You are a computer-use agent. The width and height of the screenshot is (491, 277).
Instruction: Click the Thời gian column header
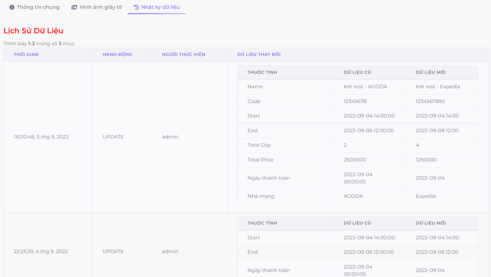[26, 54]
